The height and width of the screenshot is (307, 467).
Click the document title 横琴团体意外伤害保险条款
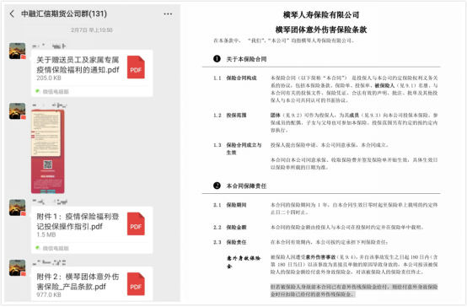pyautogui.click(x=321, y=30)
